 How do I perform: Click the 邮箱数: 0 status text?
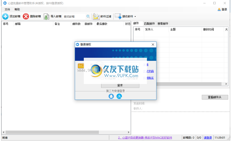(x=189, y=138)
